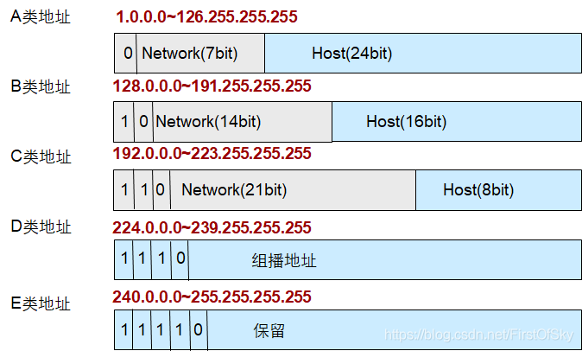The width and height of the screenshot is (582, 351).
Task: Click the B类地址 label
Action: coord(40,86)
